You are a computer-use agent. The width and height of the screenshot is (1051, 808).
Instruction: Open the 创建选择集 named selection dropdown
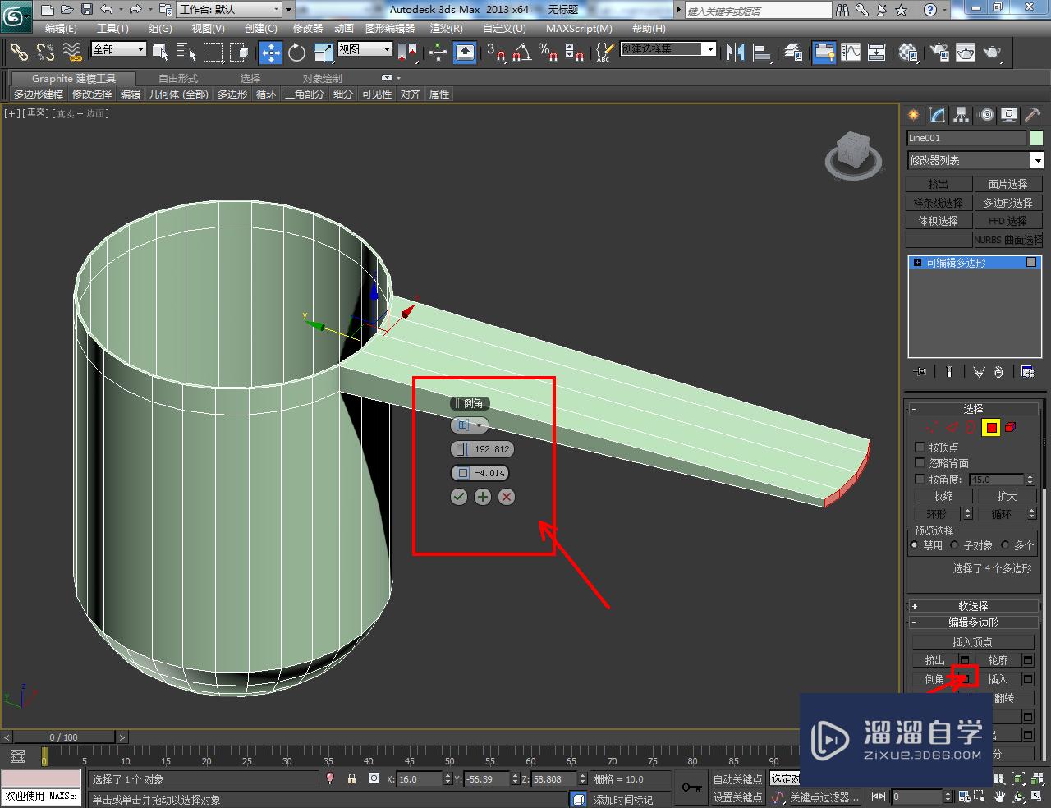[x=709, y=49]
